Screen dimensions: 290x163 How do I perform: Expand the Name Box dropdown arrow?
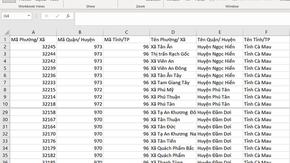point(29,16)
